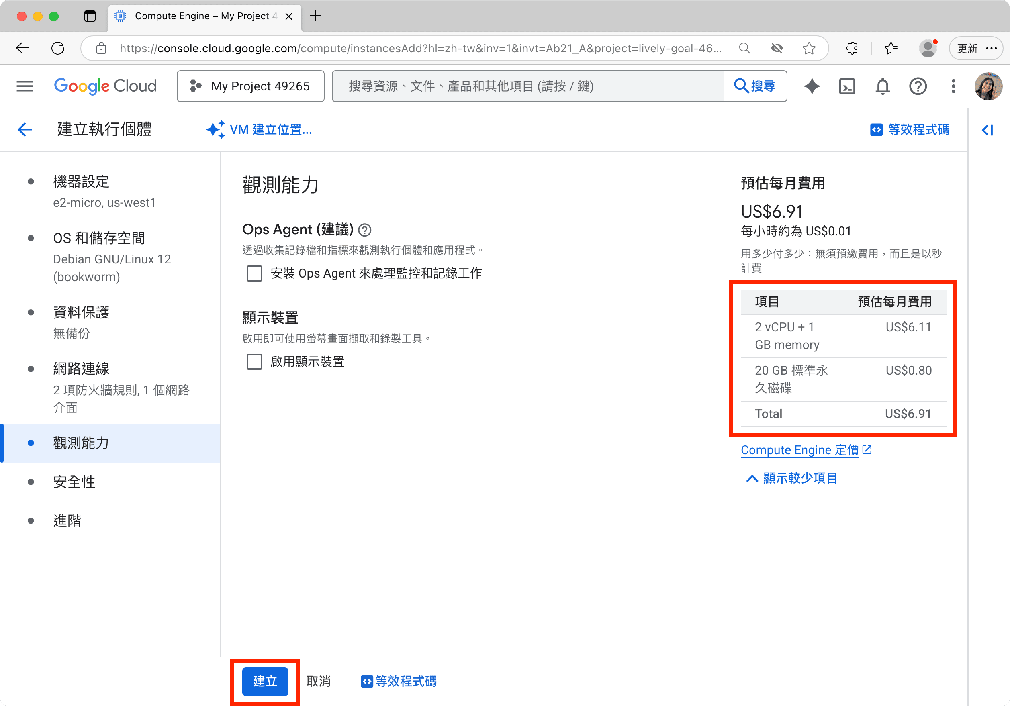Click the browser back arrow
Screen dimensions: 1010x706
click(x=22, y=48)
